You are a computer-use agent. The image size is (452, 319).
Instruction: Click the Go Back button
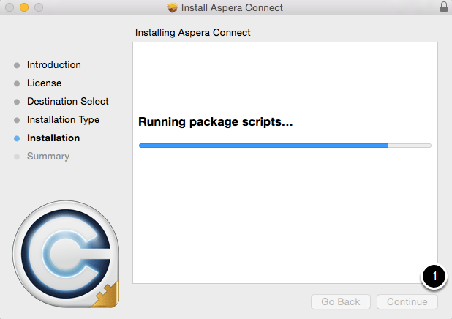(x=340, y=301)
